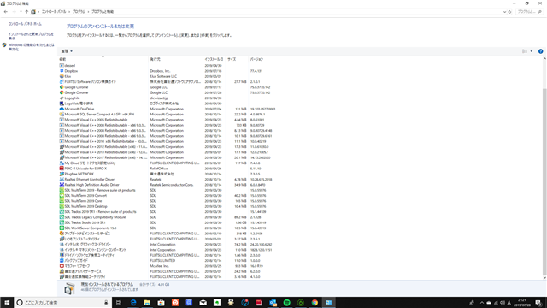Open File Explorer from the taskbar

coord(147,302)
